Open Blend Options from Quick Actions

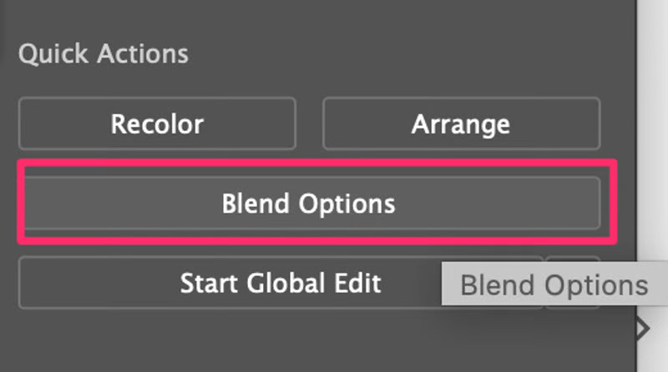309,203
